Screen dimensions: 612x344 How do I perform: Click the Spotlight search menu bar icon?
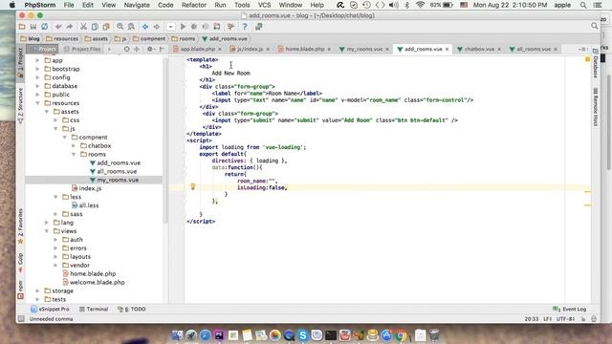pyautogui.click(x=583, y=5)
